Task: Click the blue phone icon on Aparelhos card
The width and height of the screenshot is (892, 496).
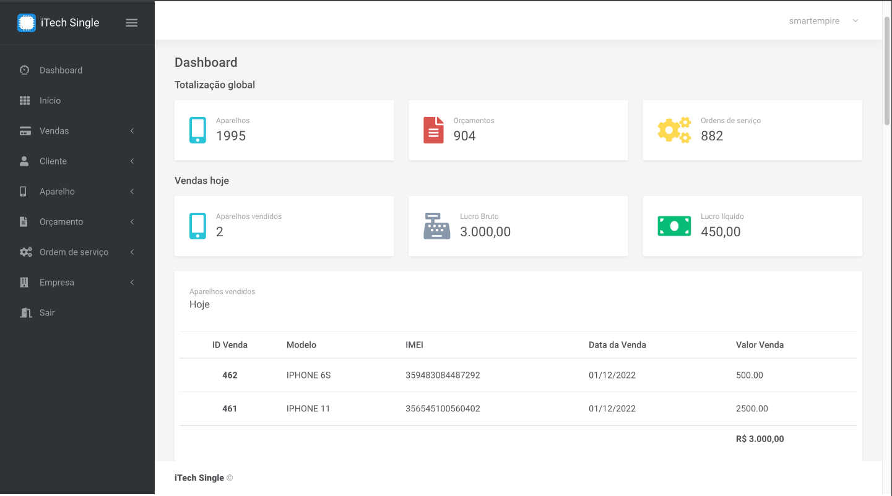Action: [197, 130]
